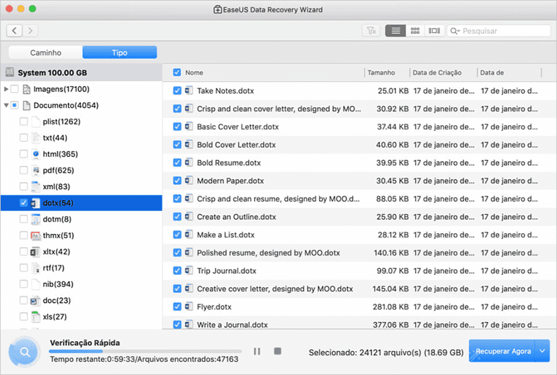Click the xltx file type icon
Screen dimensions: 557x375
tap(35, 252)
